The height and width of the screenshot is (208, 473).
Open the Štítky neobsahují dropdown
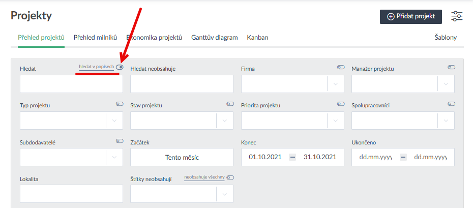click(225, 194)
